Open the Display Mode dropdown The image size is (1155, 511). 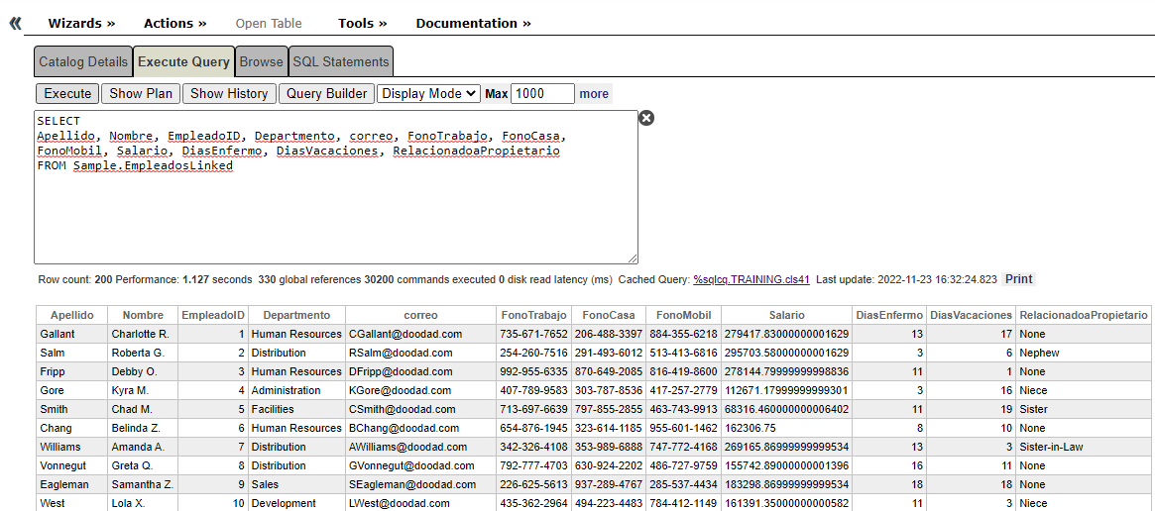tap(428, 93)
